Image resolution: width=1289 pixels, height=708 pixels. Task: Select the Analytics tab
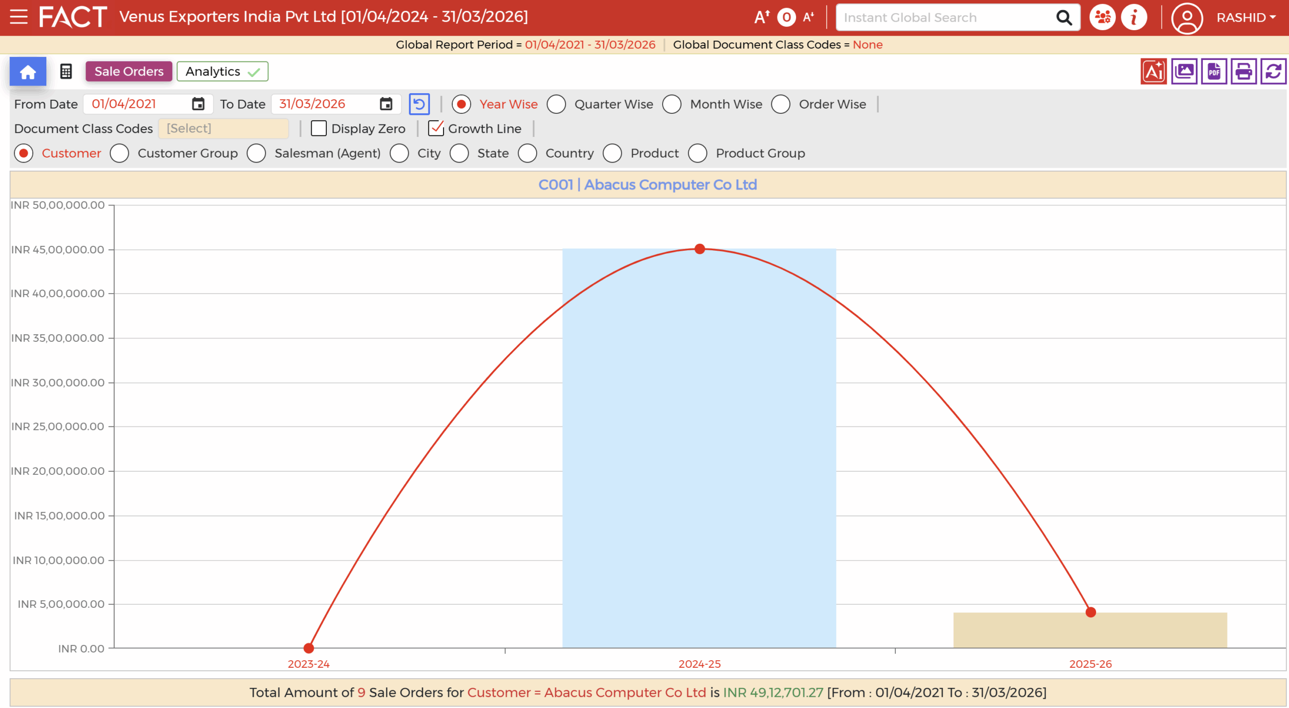click(222, 72)
